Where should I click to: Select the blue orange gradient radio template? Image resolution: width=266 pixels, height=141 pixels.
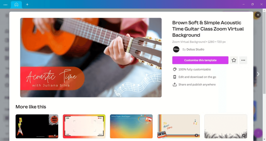pos(131,126)
